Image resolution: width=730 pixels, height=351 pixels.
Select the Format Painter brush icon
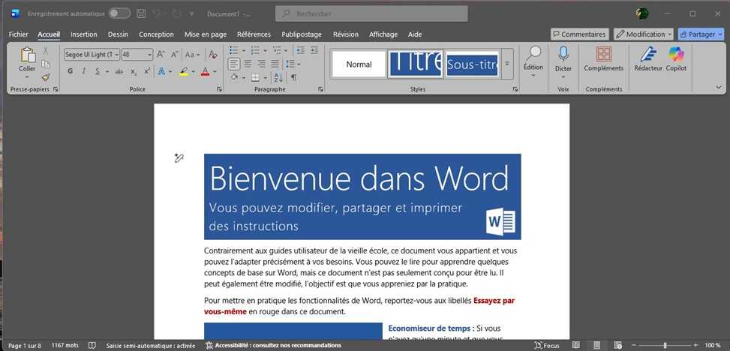[46, 77]
